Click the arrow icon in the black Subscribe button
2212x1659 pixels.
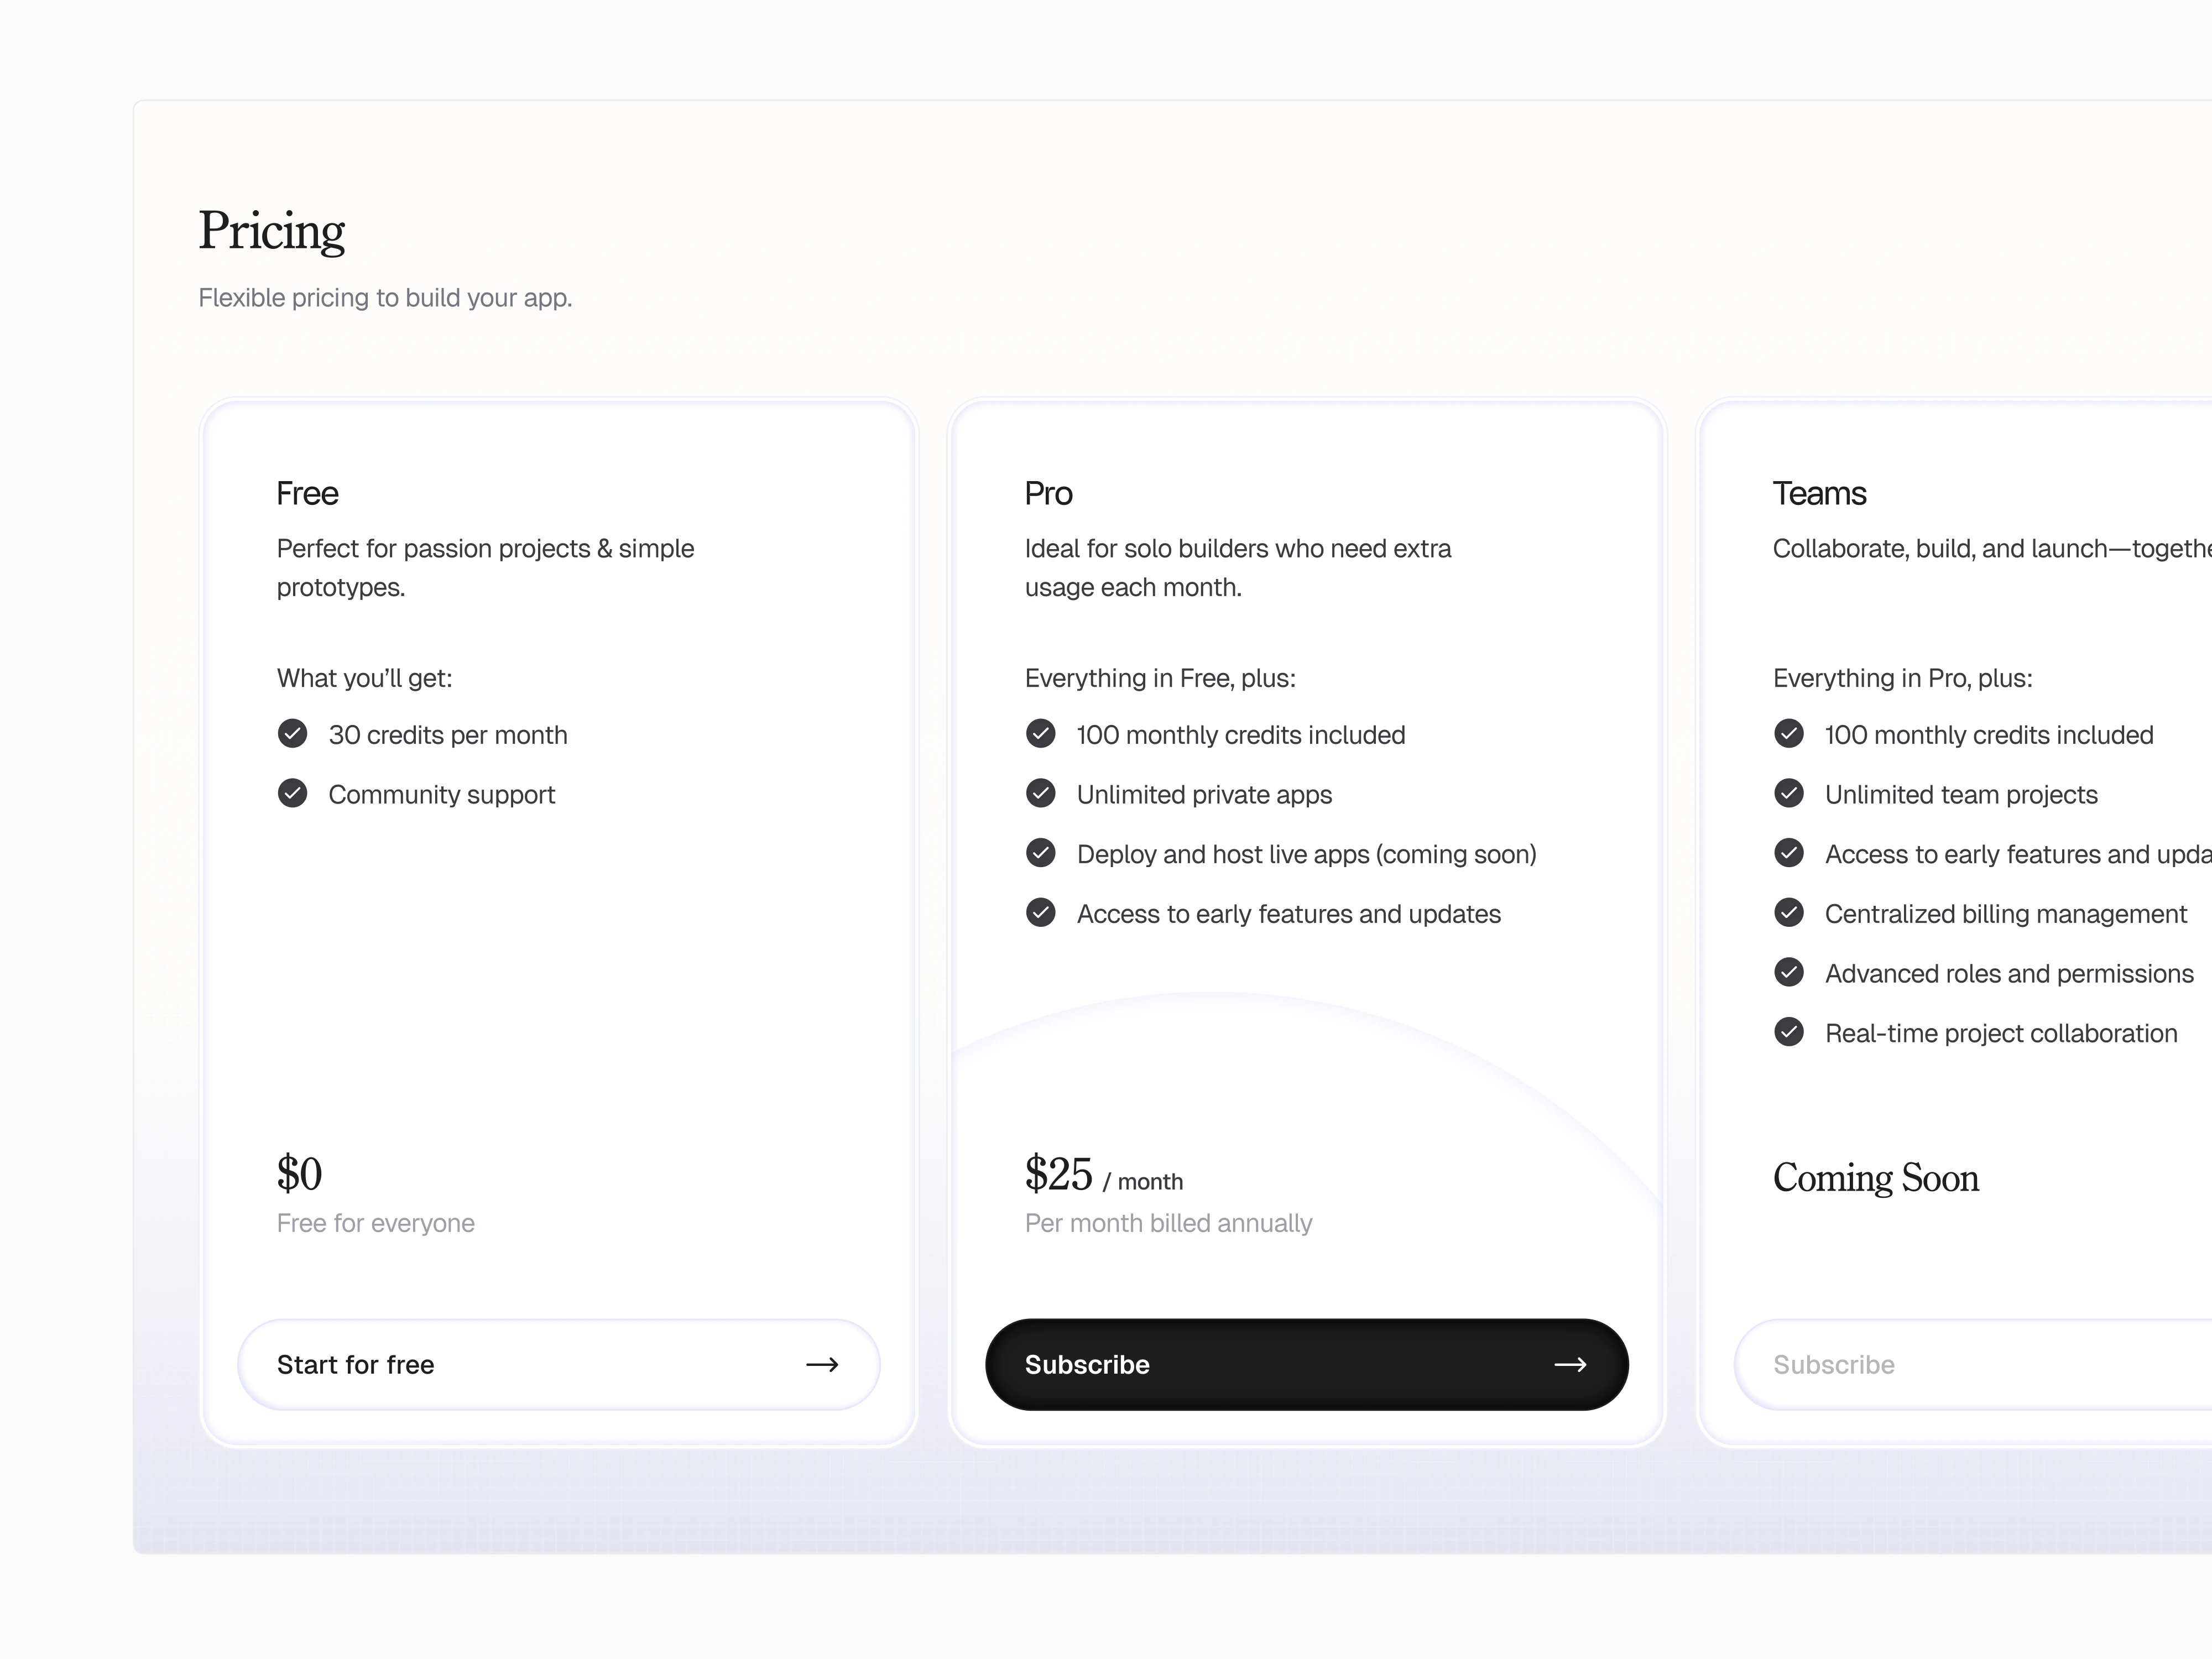pyautogui.click(x=1570, y=1365)
